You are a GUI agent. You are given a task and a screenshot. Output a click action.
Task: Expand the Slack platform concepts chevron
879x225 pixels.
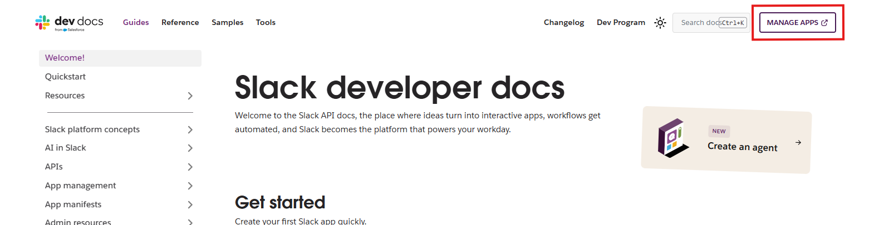click(190, 129)
